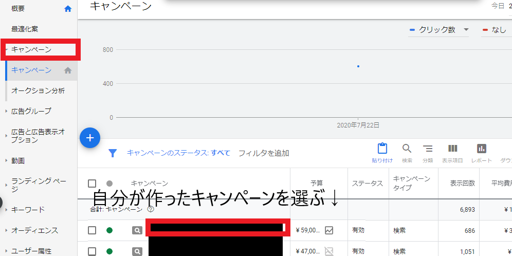
Task: Click budget chart icon beside ¥47,00
Action: click(329, 251)
